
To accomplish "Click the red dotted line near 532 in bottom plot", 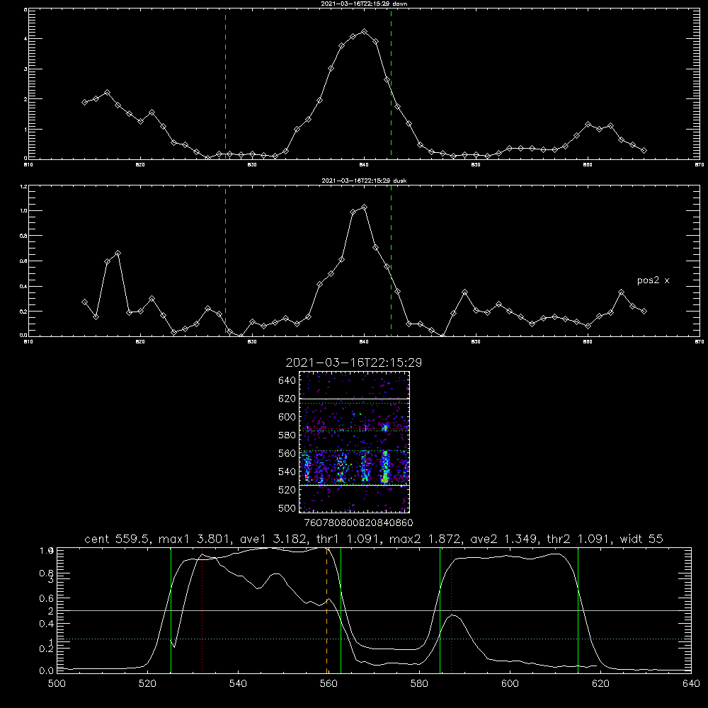I will pos(202,612).
